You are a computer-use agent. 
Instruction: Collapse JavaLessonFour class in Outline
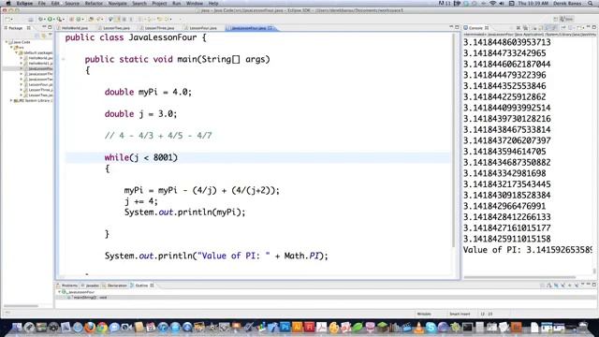click(x=59, y=292)
